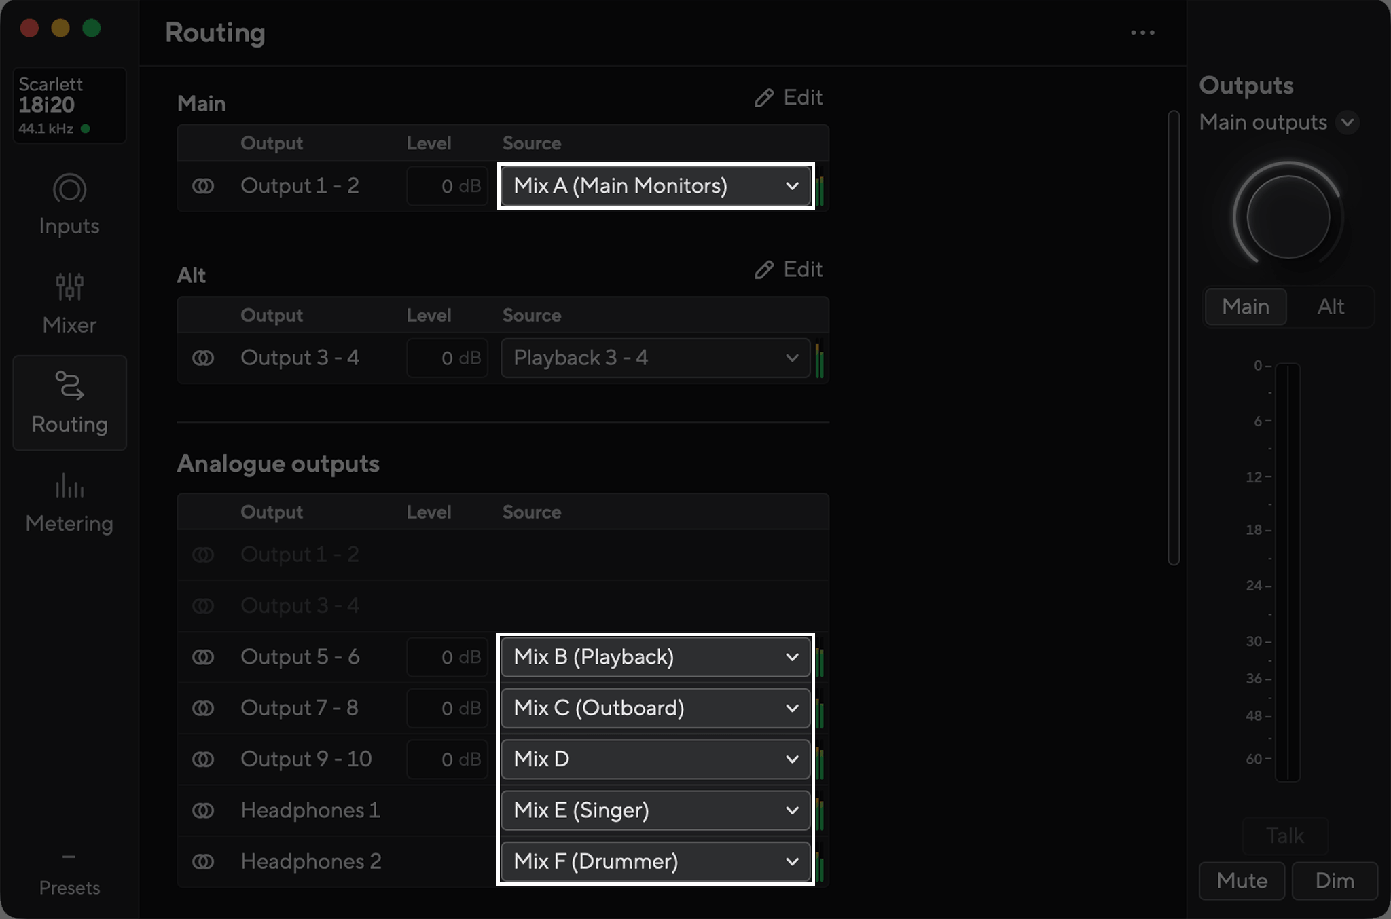Click Output 7 - 8 level field
This screenshot has height=919, width=1391.
pos(448,708)
